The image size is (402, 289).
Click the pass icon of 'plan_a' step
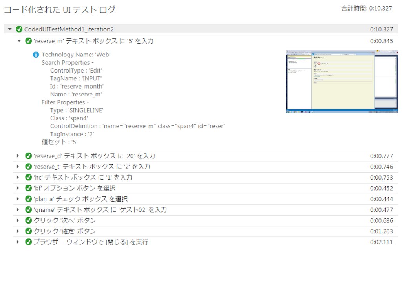[x=28, y=199]
